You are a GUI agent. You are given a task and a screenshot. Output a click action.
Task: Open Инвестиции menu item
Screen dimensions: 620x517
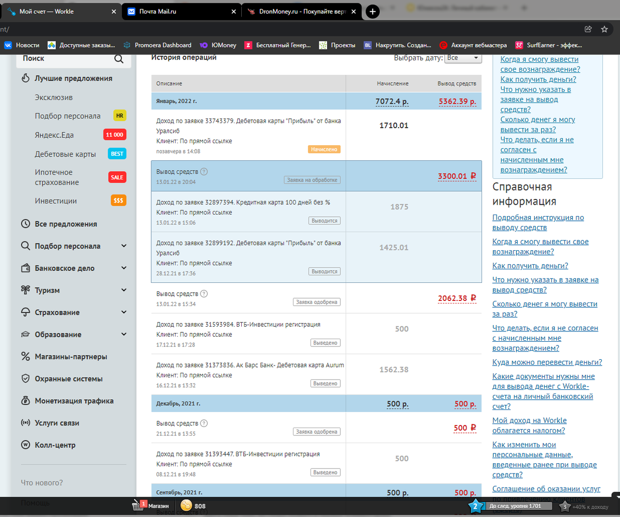(56, 201)
